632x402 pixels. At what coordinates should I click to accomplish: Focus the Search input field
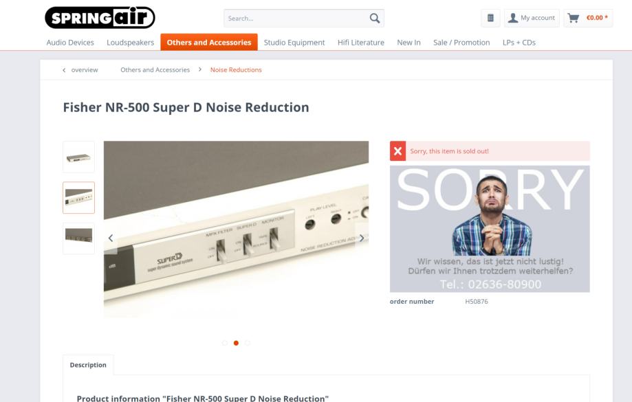(296, 18)
